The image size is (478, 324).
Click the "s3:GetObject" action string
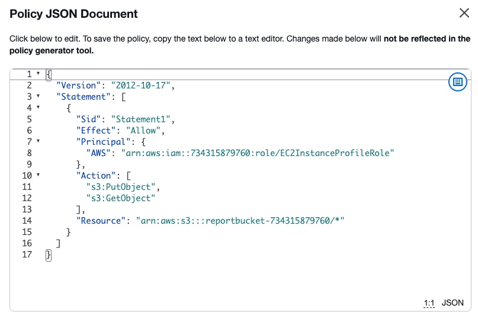[x=121, y=198]
